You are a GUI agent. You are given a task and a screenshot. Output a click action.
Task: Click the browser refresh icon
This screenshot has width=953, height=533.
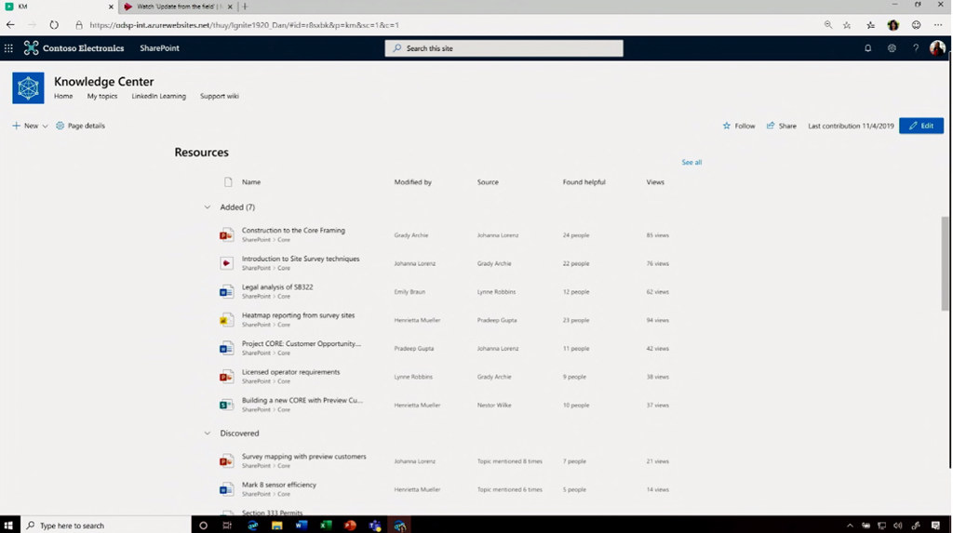click(54, 25)
